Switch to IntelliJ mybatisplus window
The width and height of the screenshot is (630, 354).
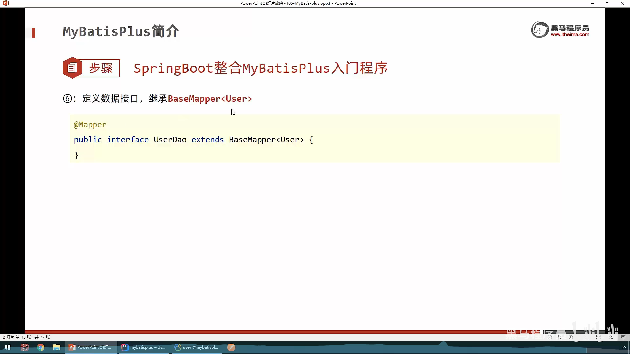(x=144, y=347)
